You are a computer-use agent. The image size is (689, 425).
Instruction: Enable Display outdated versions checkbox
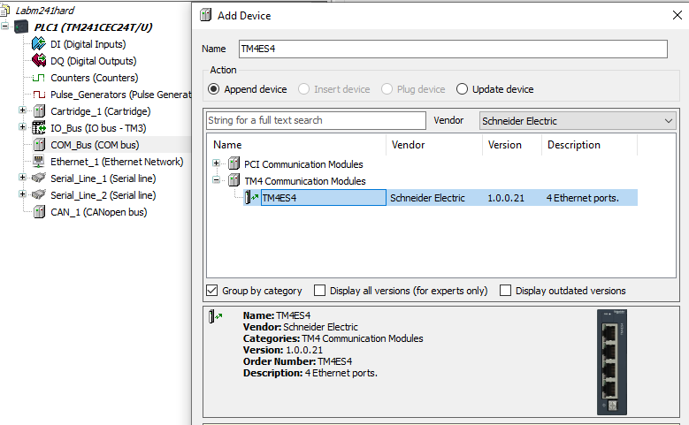click(x=505, y=291)
